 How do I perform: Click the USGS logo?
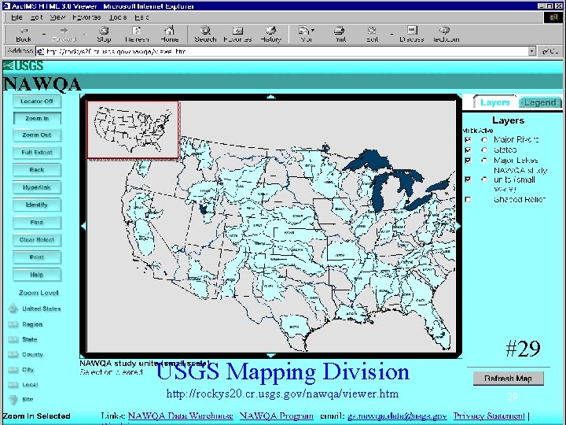24,66
